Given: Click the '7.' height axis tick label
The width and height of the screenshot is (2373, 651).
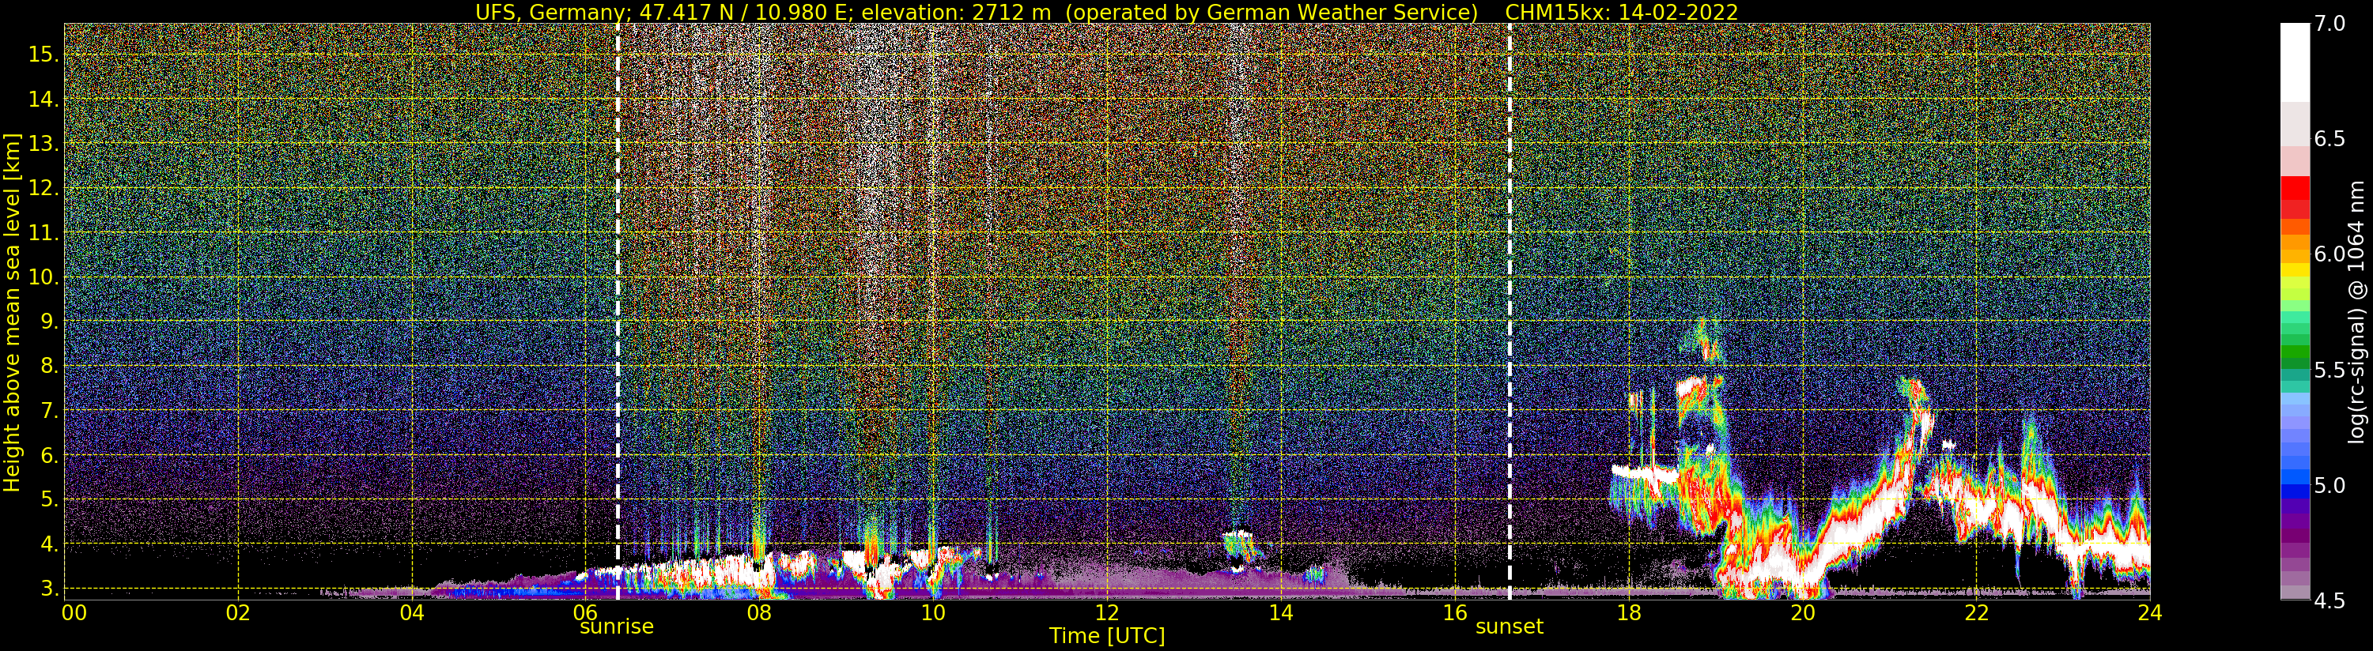Looking at the screenshot, I should coord(50,411).
